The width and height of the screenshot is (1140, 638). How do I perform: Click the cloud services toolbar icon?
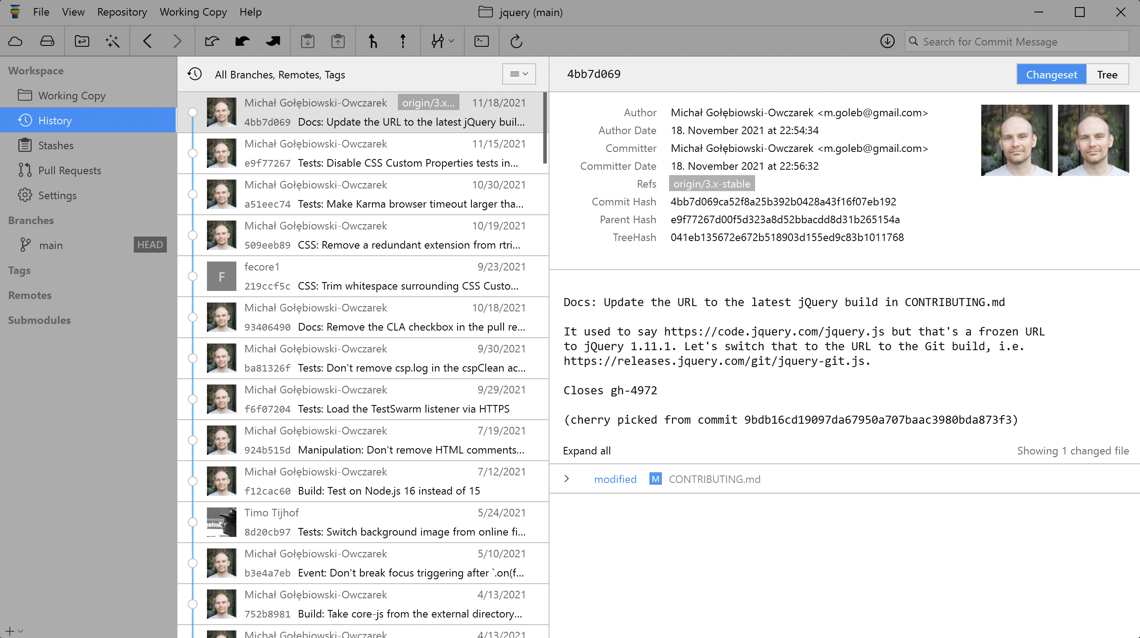[x=16, y=41]
